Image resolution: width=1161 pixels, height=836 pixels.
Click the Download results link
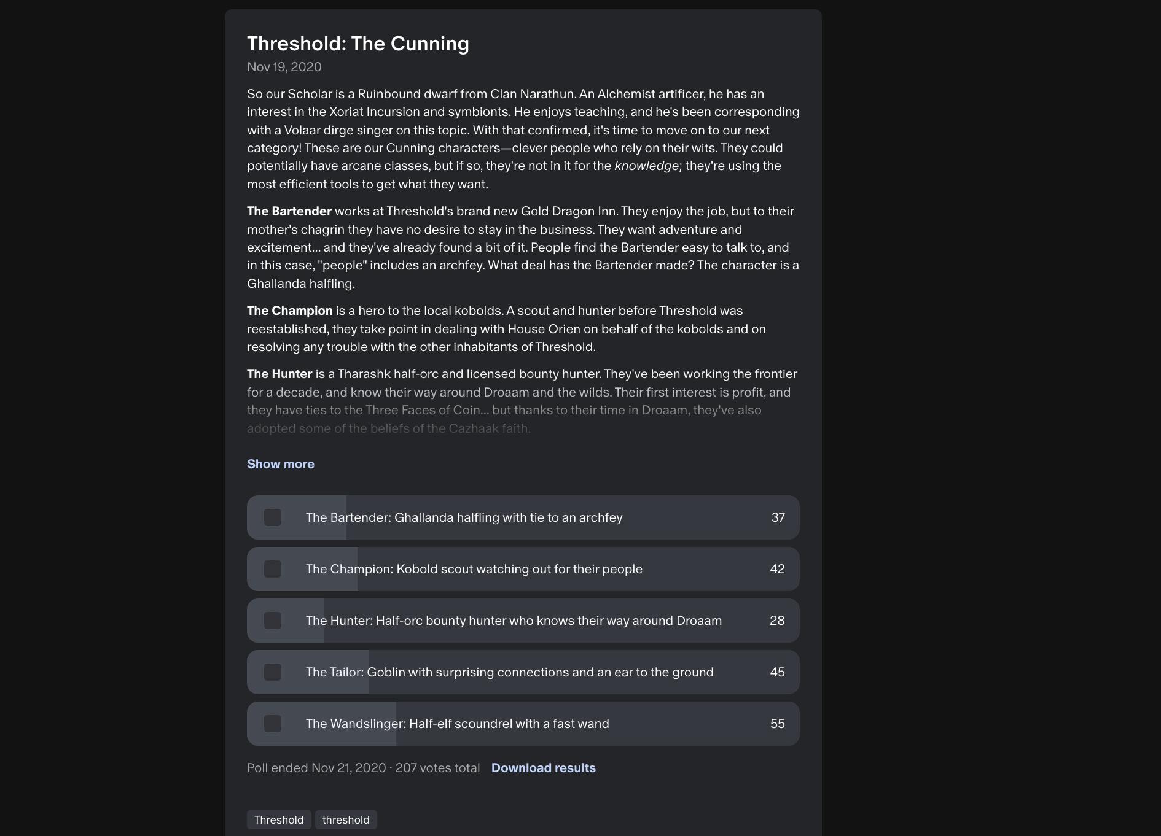point(543,768)
